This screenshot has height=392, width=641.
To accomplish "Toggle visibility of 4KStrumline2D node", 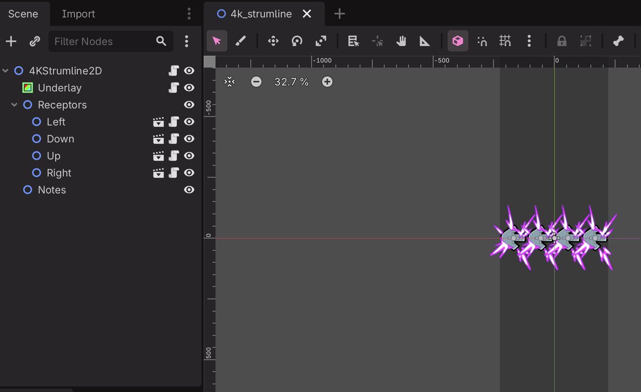I will [x=189, y=70].
